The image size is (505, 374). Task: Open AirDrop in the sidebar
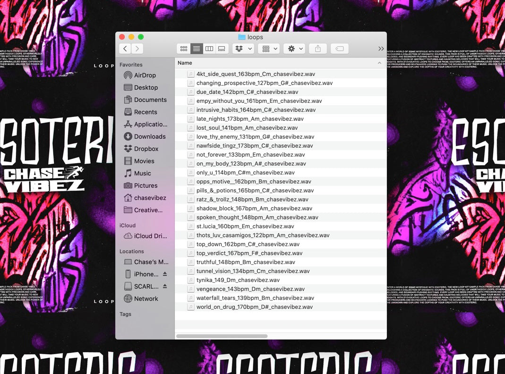145,75
